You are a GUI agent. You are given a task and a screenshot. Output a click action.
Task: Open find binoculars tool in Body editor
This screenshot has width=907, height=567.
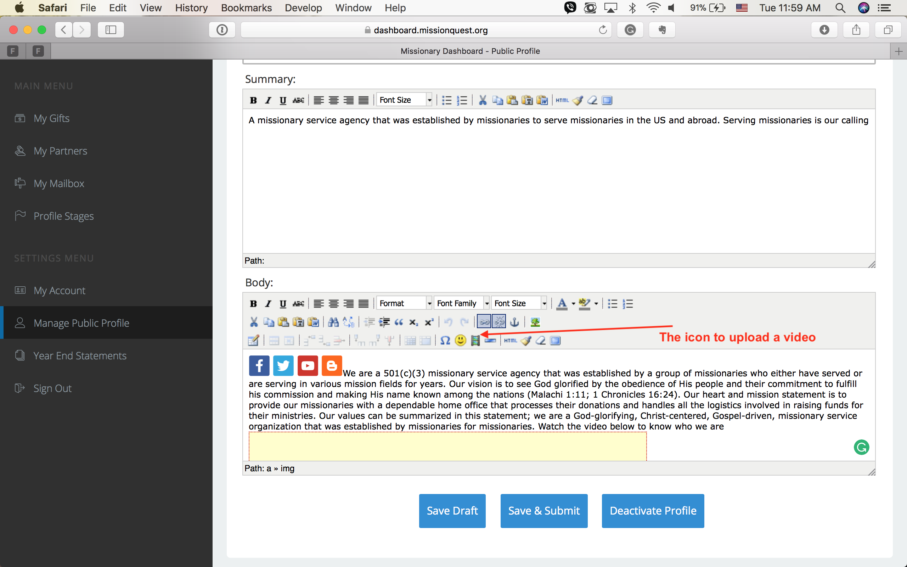point(333,322)
